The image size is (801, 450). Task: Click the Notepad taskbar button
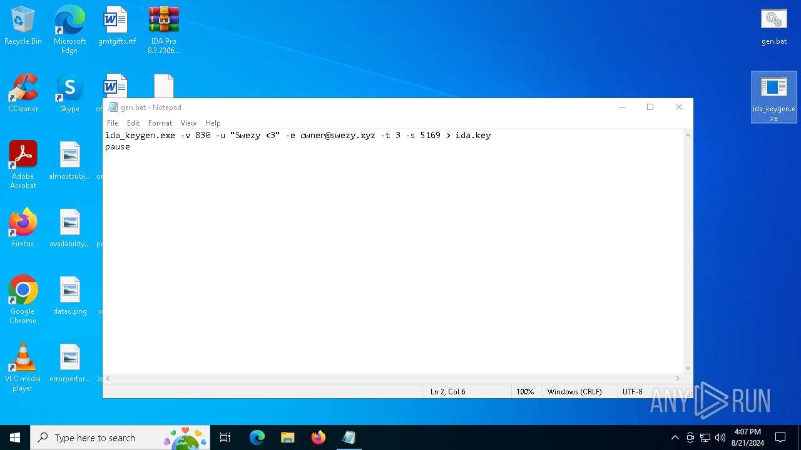click(x=349, y=437)
